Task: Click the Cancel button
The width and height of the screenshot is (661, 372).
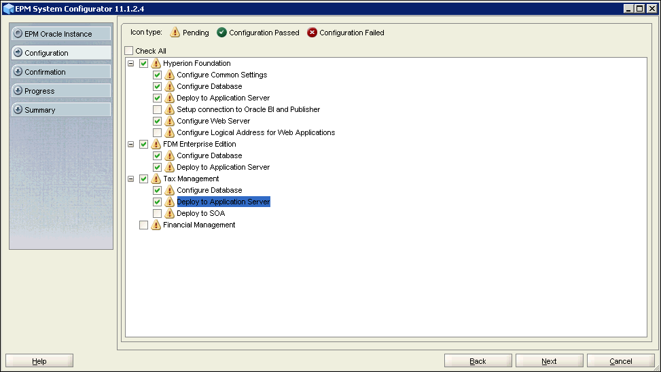Action: click(620, 361)
